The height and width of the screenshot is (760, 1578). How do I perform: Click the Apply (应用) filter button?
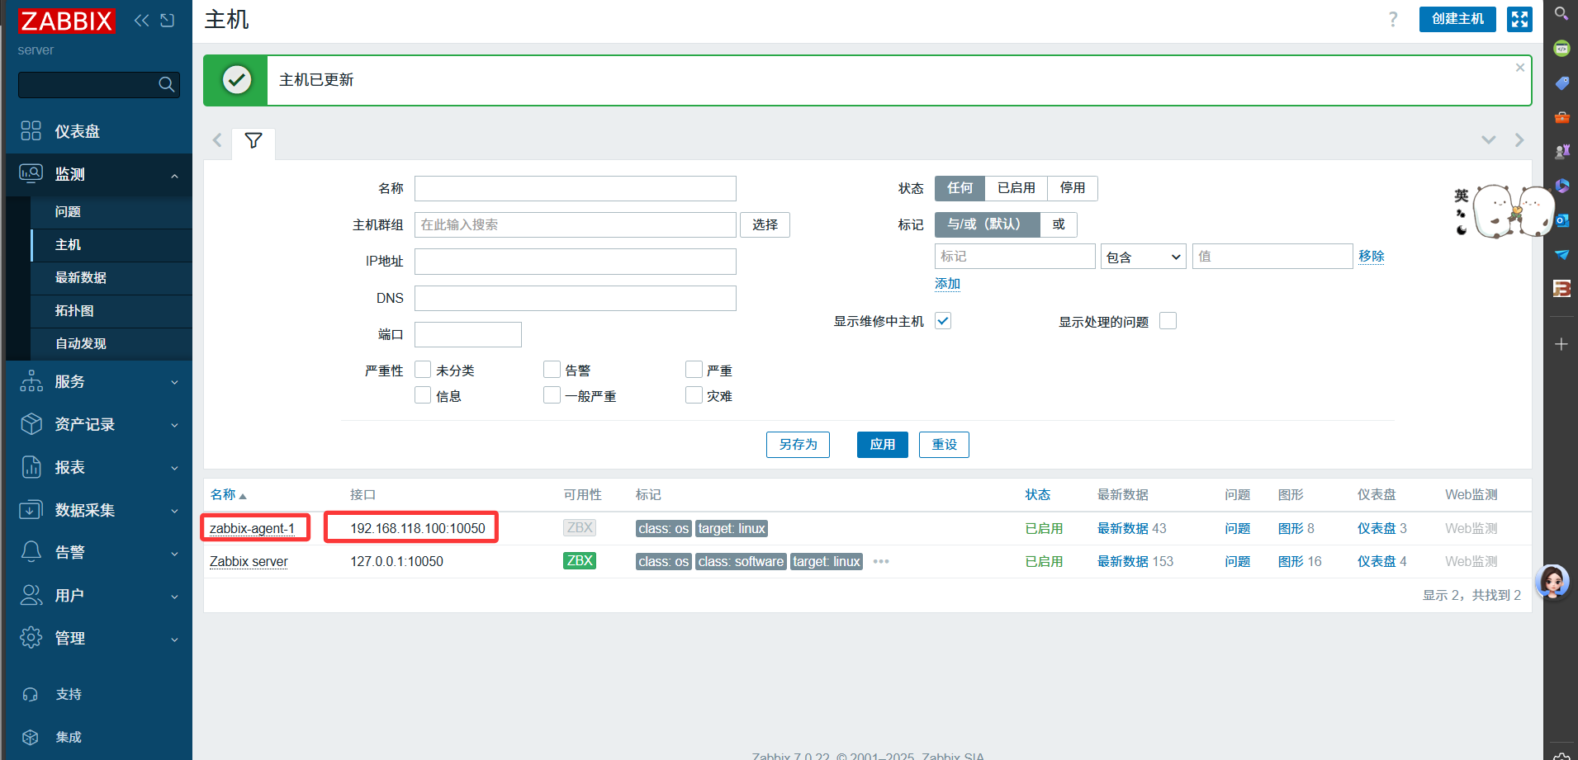coord(882,445)
